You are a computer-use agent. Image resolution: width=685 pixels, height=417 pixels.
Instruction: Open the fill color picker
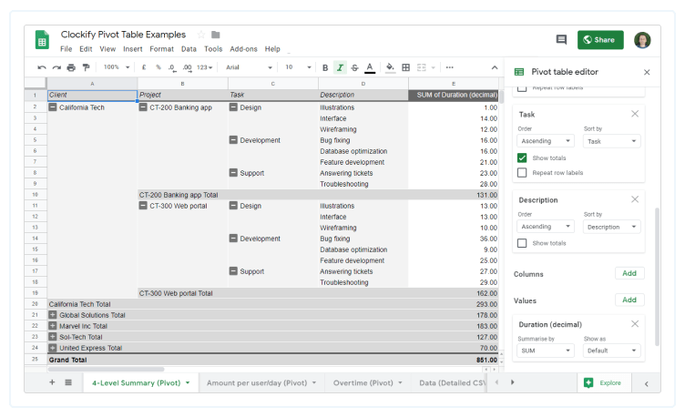click(x=390, y=67)
